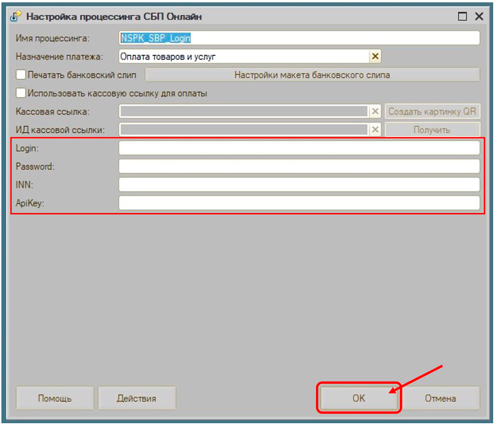Clear the Кассовая ссылка field with X
This screenshot has height=426, width=495.
(x=375, y=111)
